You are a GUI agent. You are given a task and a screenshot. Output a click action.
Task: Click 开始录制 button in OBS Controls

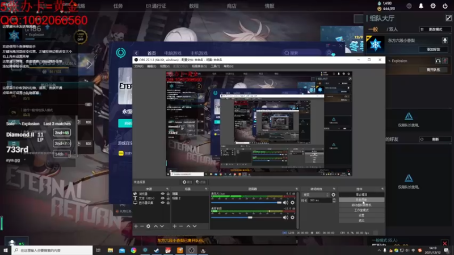tap(361, 200)
